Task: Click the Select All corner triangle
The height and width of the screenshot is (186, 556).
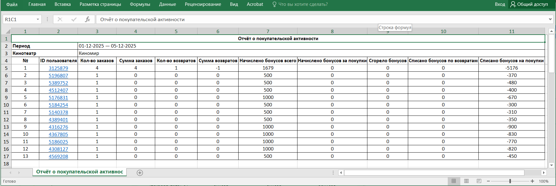Action: 7,31
